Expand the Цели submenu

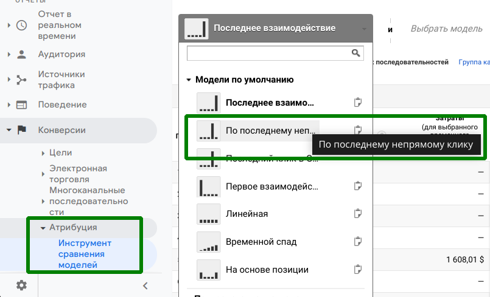coord(43,153)
